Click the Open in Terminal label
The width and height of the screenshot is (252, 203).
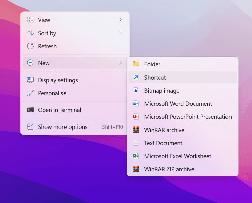(x=59, y=110)
